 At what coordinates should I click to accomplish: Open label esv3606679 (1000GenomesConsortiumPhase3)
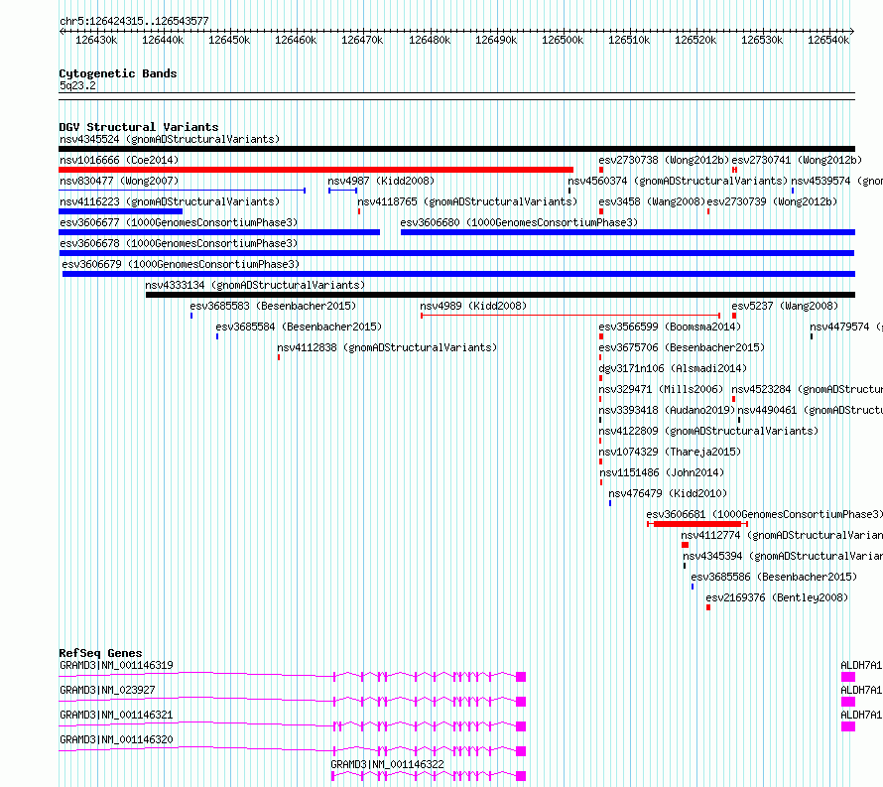[181, 264]
